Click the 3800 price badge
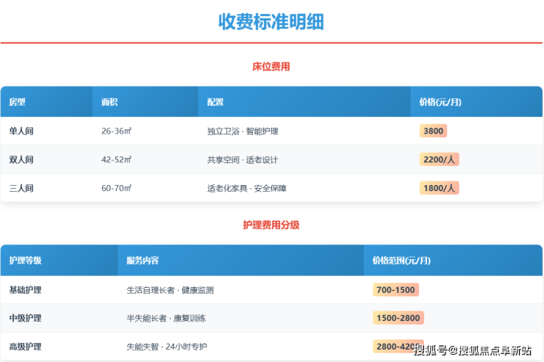Screen dimensions: 544x362 click(433, 131)
